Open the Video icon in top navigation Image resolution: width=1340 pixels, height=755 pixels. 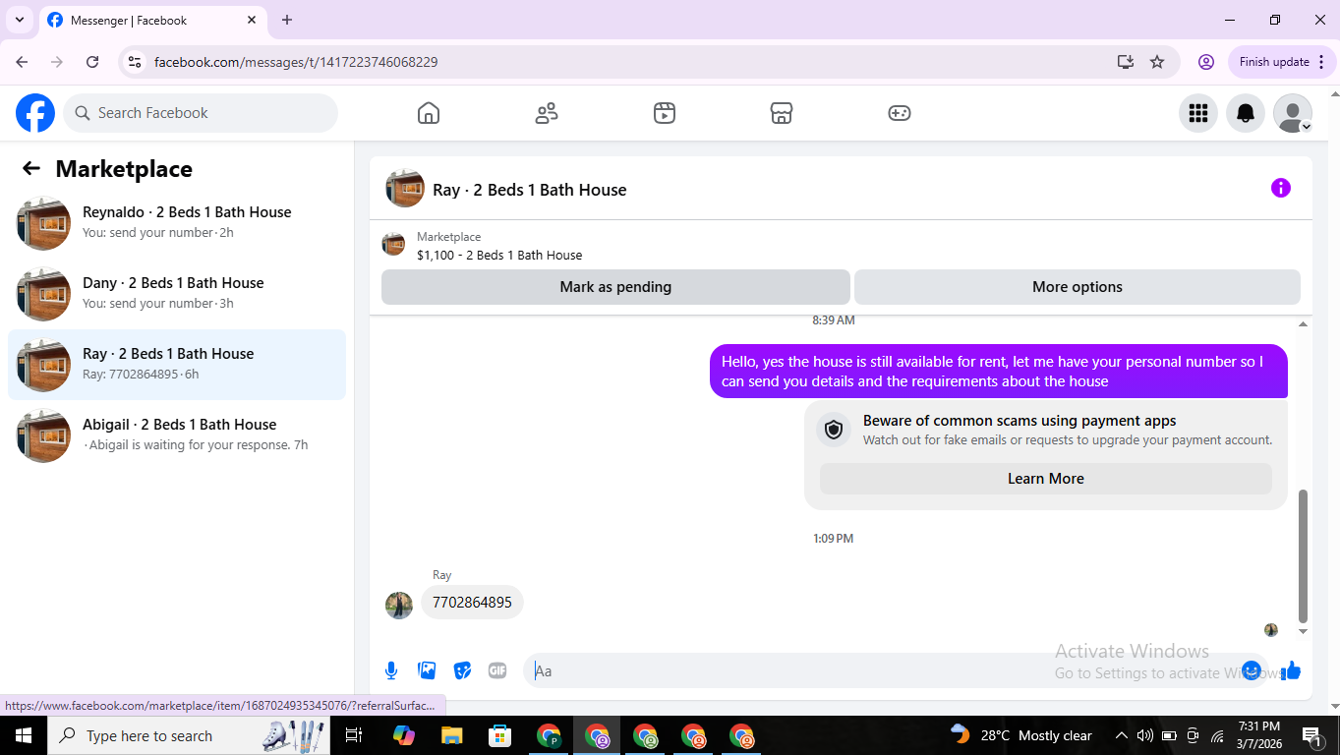pyautogui.click(x=665, y=113)
